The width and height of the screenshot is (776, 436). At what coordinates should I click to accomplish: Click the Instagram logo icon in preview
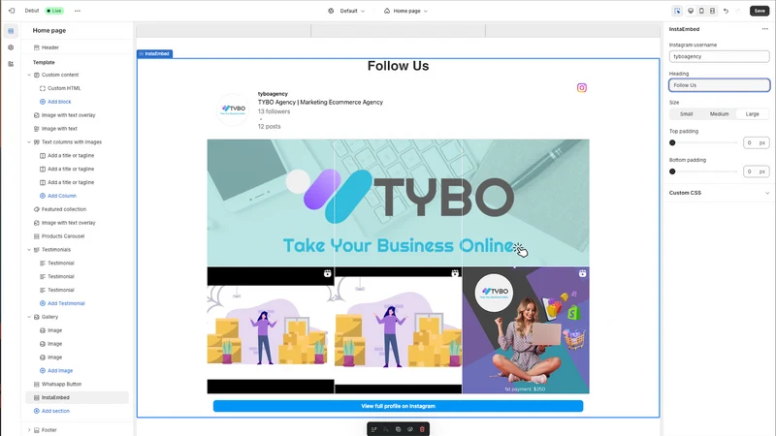point(581,87)
